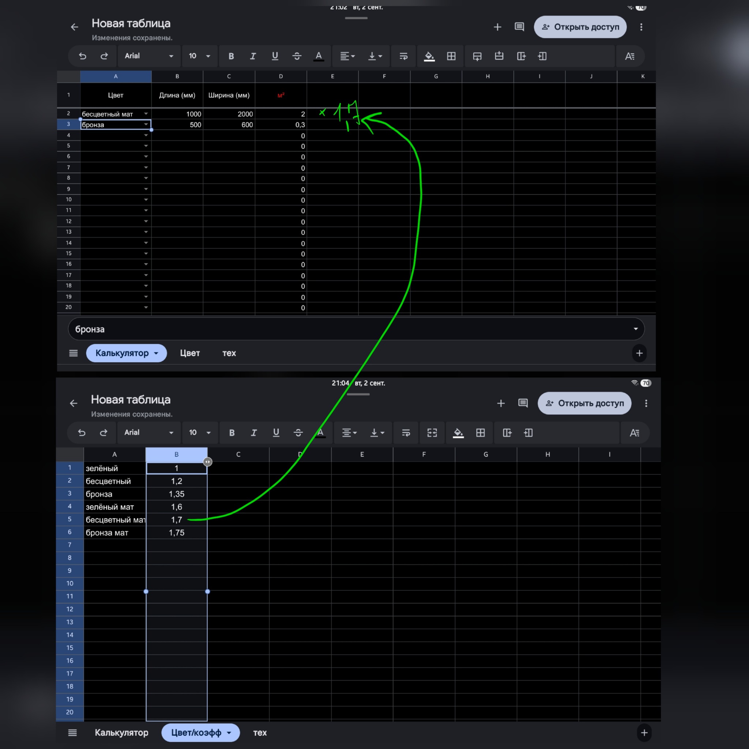Expand the бронза formula bar dropdown arrow
Screen dimensions: 749x749
tap(635, 329)
